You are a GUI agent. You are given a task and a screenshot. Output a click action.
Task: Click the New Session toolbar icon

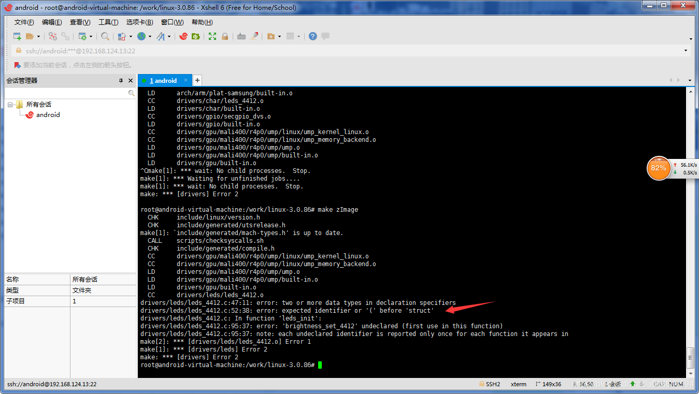pyautogui.click(x=17, y=36)
